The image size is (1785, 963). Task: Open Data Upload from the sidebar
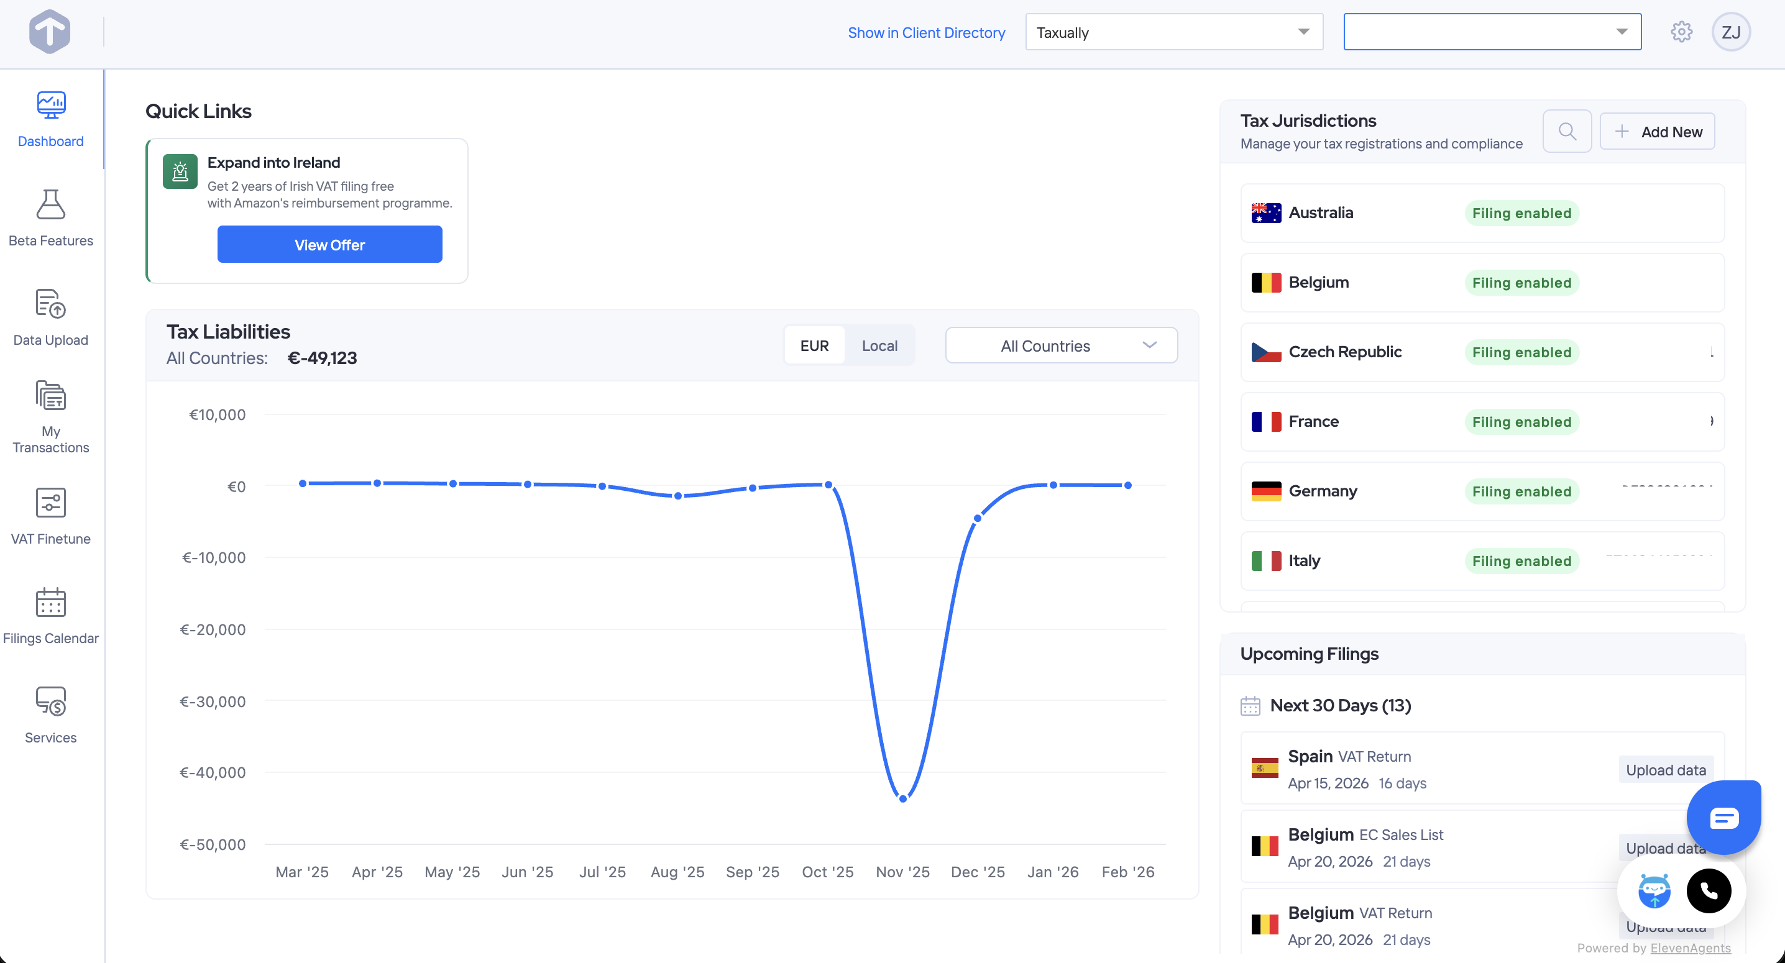[x=50, y=317]
